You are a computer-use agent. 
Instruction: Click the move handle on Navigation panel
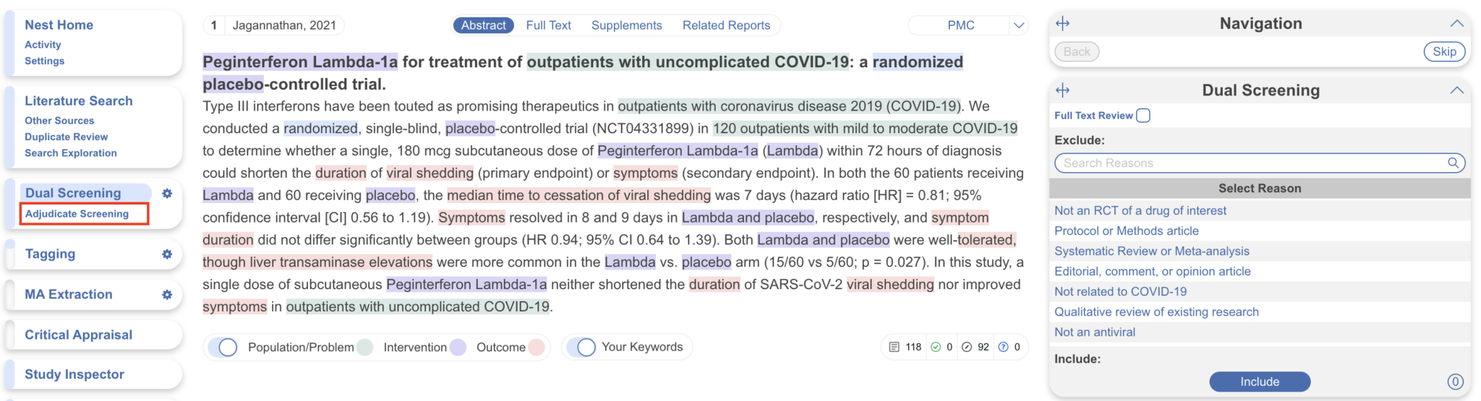pos(1062,24)
